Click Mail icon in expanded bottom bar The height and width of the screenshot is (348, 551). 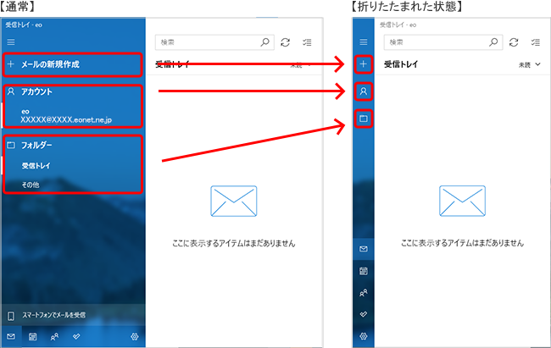(x=11, y=337)
